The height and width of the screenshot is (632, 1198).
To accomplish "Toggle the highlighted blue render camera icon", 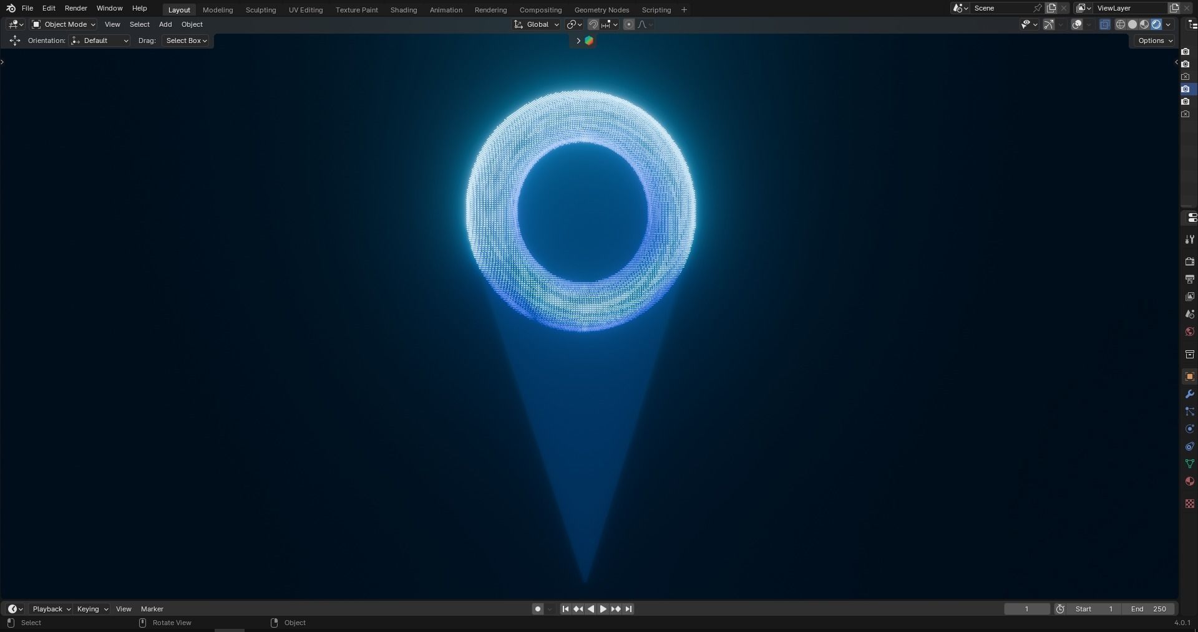I will tap(1186, 89).
